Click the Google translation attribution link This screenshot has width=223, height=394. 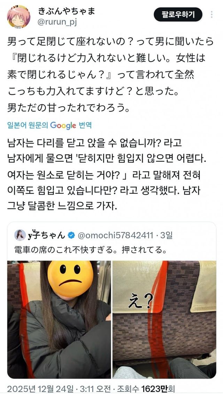(49, 125)
